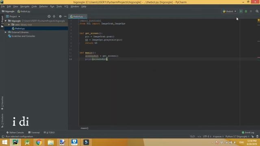
Task: Click scroll-from-source target icon in Project panel
Action: tap(49, 16)
